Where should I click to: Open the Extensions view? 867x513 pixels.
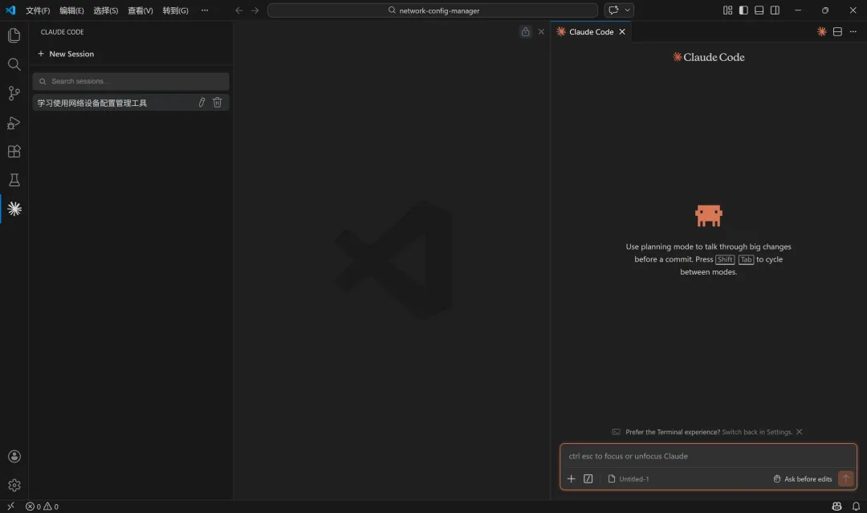[x=14, y=151]
